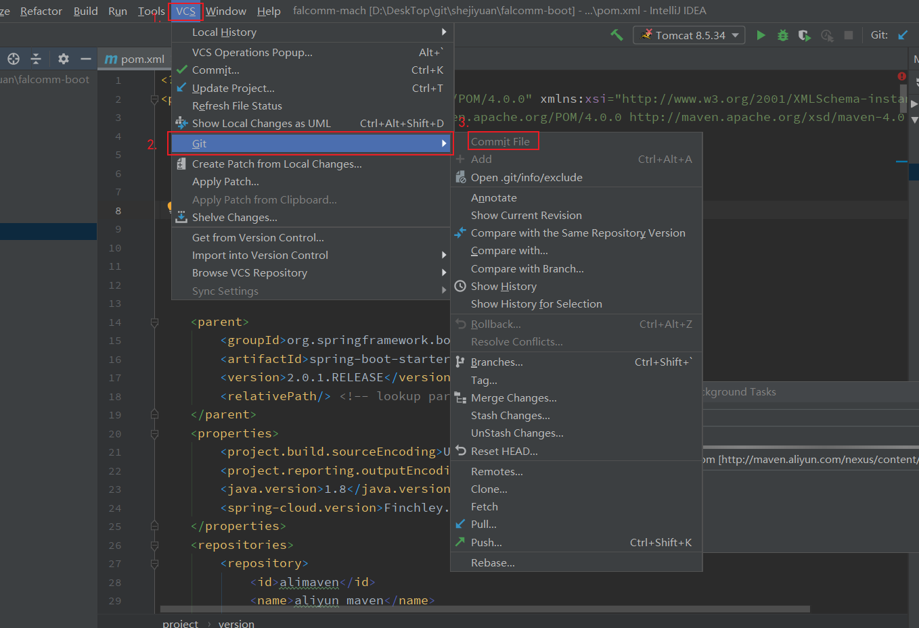Open the VCS menu
919x628 pixels.
point(185,11)
